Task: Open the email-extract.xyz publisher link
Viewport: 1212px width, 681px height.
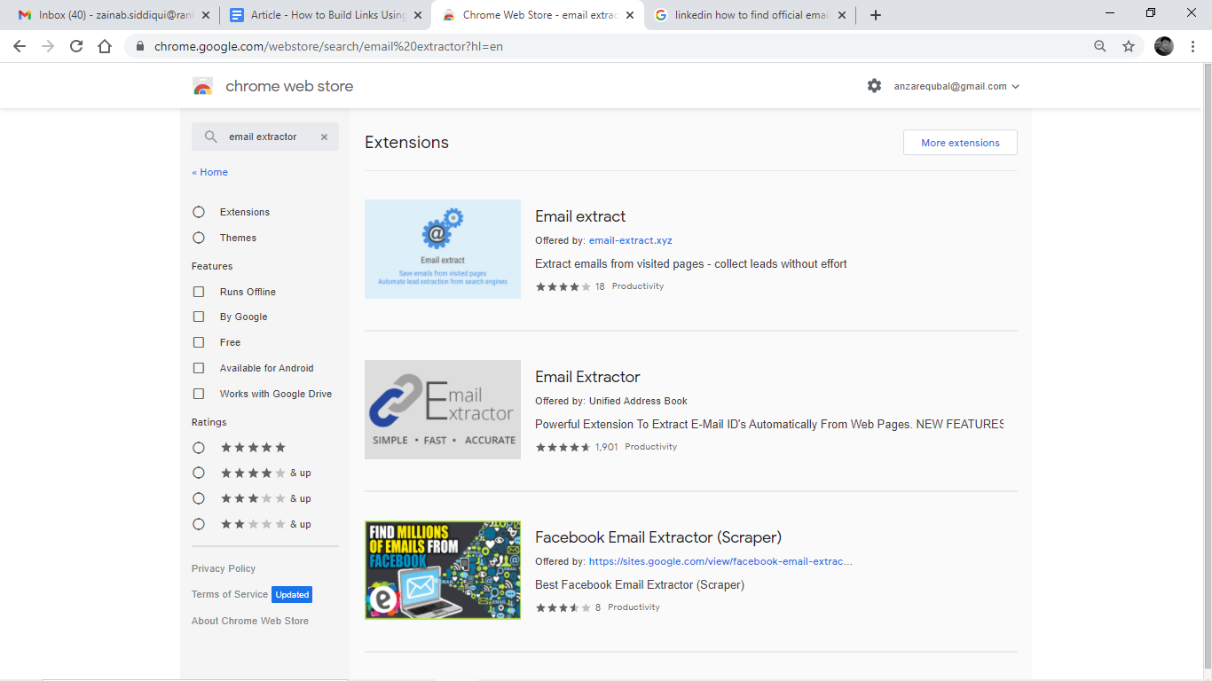Action: tap(630, 240)
